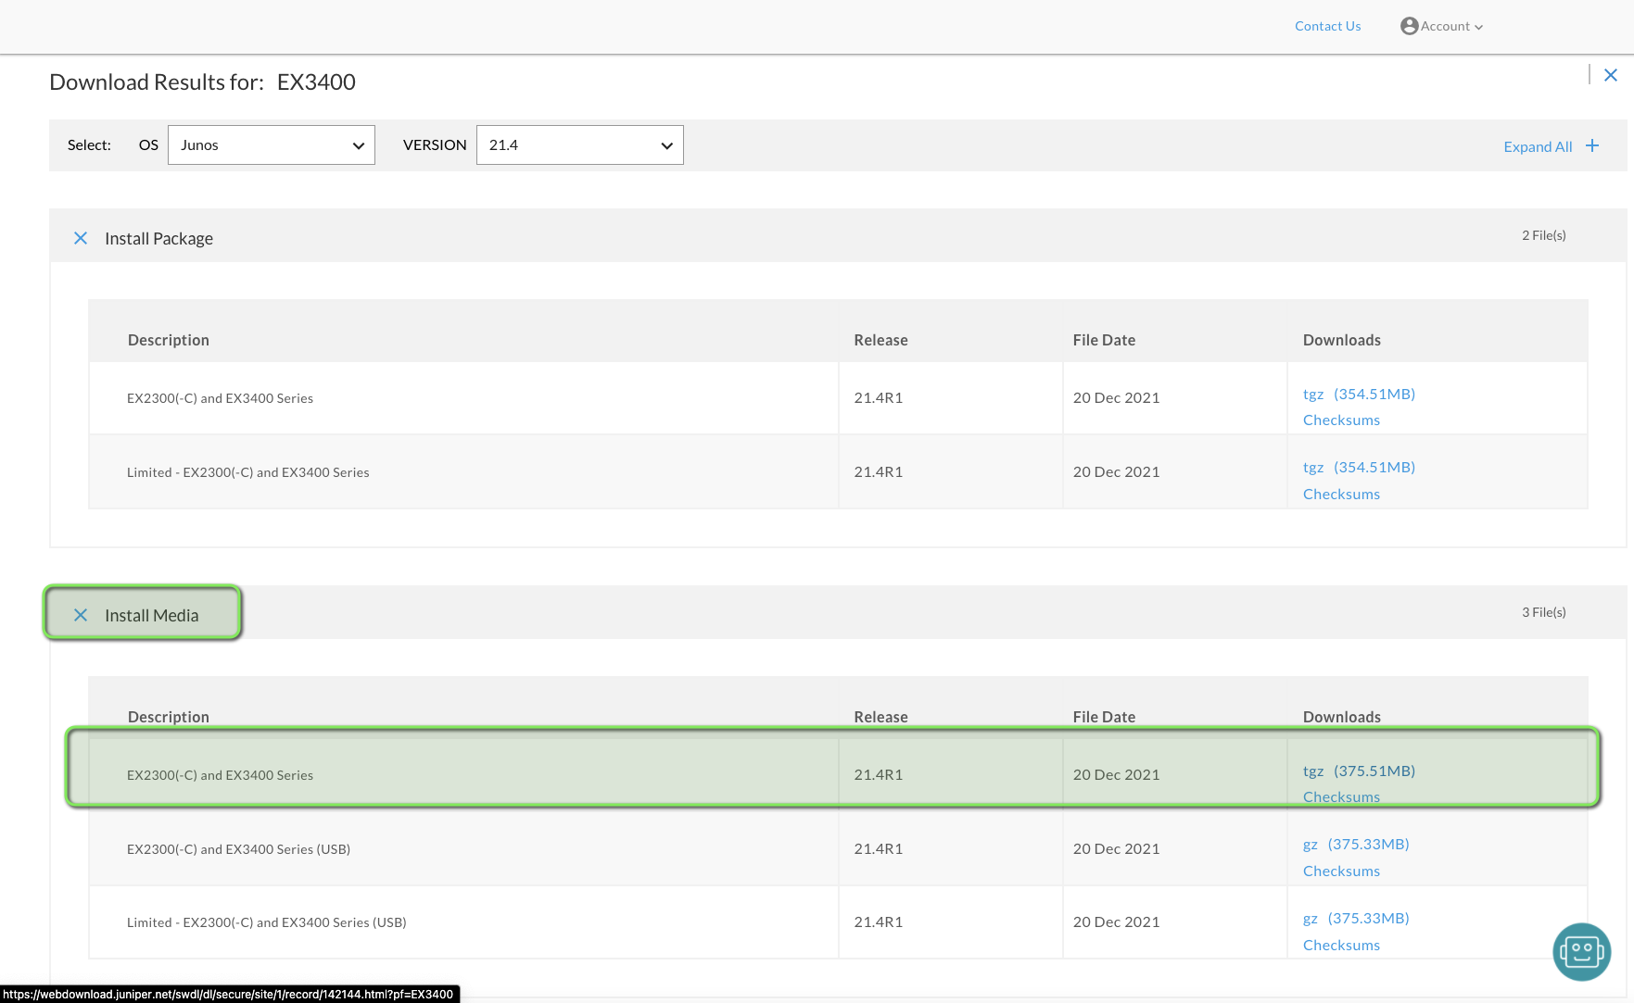Image resolution: width=1634 pixels, height=1003 pixels.
Task: Collapse Install Package using its X icon
Action: 81,238
